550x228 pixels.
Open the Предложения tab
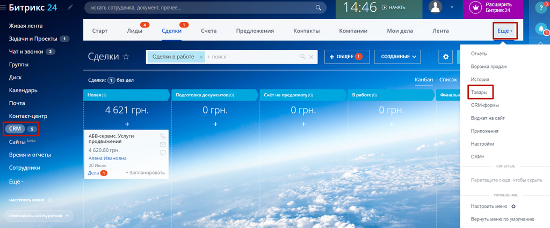point(255,31)
